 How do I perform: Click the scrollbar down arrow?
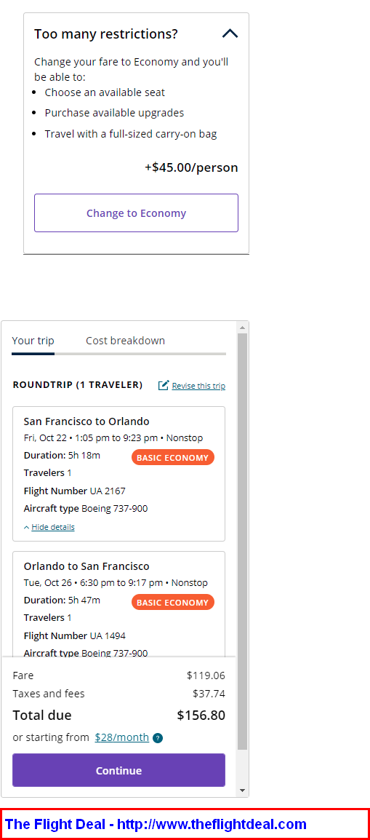(243, 791)
